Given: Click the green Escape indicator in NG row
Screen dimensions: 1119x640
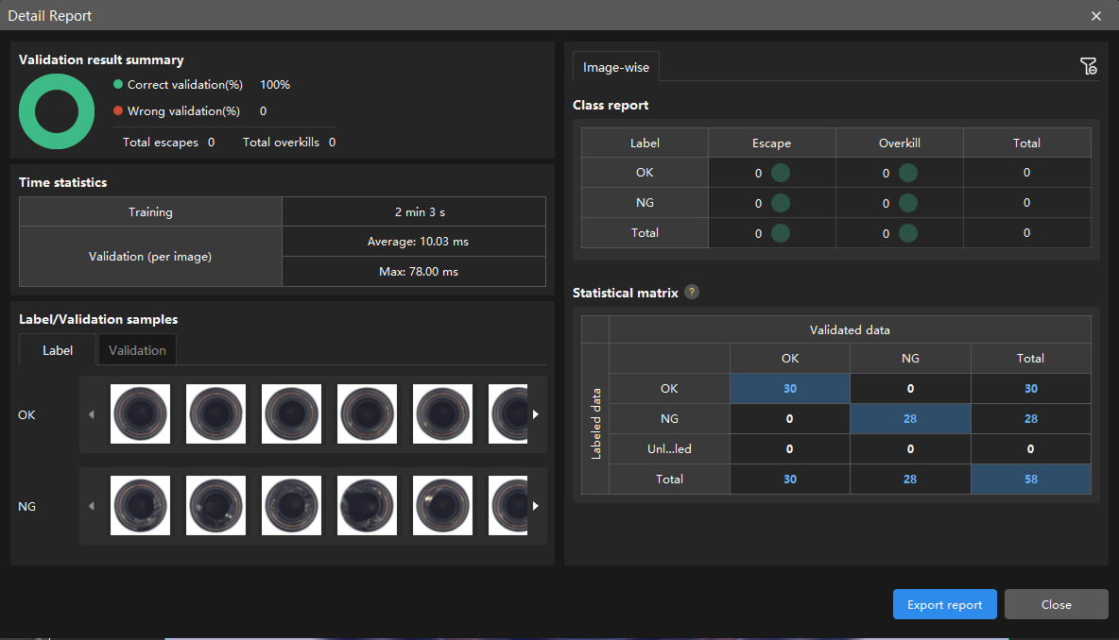Looking at the screenshot, I should (x=781, y=203).
